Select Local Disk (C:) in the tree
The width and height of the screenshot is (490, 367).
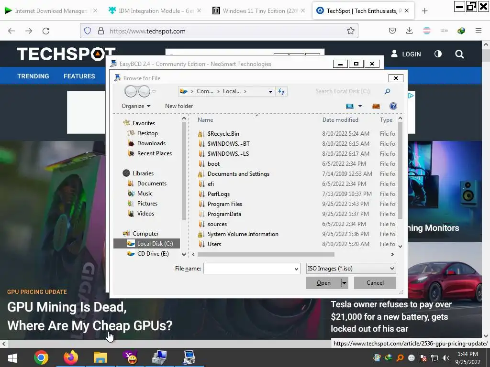point(147,244)
